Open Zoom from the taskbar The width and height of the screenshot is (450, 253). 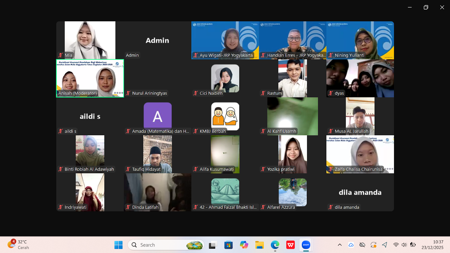tap(306, 245)
